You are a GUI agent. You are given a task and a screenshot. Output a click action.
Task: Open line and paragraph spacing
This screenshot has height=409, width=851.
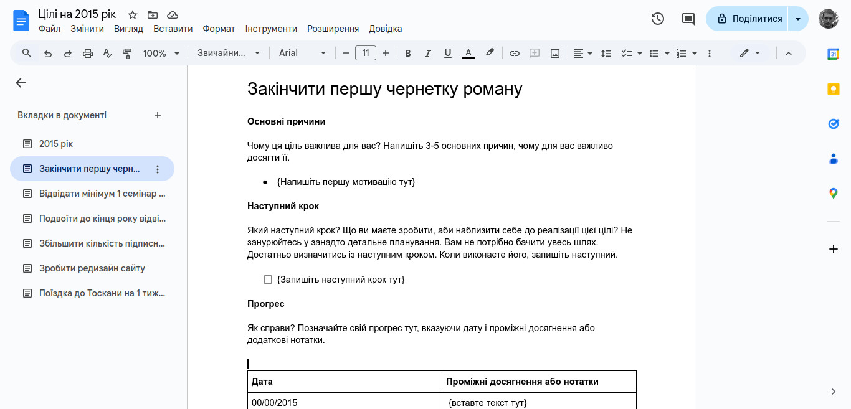(606, 54)
